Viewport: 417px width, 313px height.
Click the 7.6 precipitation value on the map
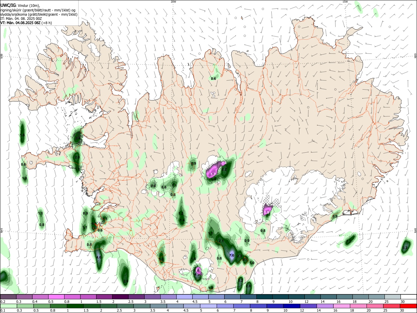click(x=232, y=255)
